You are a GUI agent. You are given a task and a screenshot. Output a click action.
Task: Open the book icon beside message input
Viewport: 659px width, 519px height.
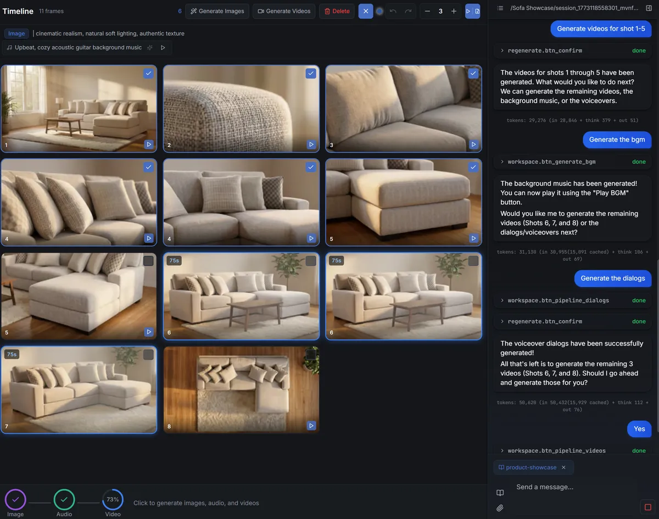pos(500,493)
